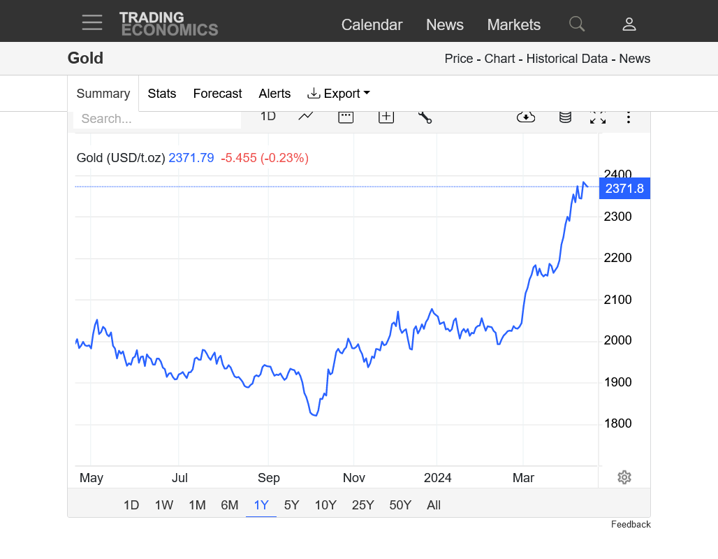Open the Feedback link
The height and width of the screenshot is (559, 718).
pyautogui.click(x=631, y=524)
